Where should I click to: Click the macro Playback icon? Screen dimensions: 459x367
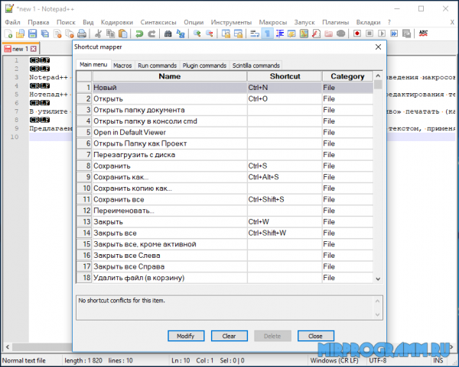pyautogui.click(x=382, y=34)
